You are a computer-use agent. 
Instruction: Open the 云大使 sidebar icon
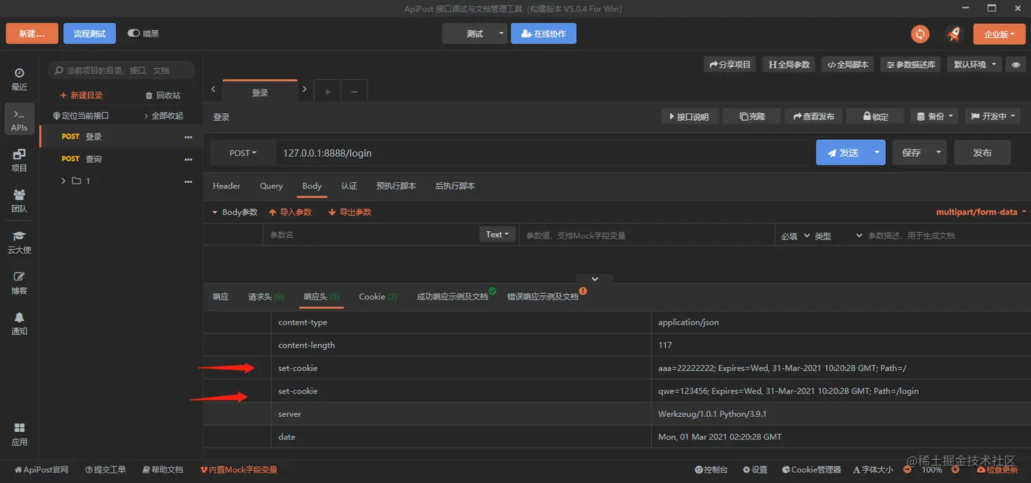pos(19,242)
